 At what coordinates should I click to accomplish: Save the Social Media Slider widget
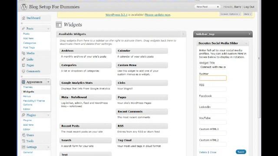pyautogui.click(x=241, y=152)
